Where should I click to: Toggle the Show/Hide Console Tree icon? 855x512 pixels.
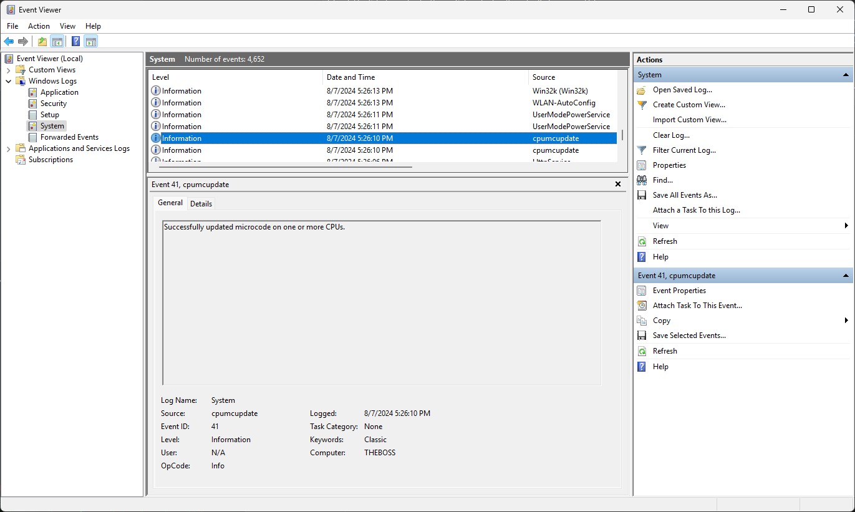pyautogui.click(x=57, y=42)
